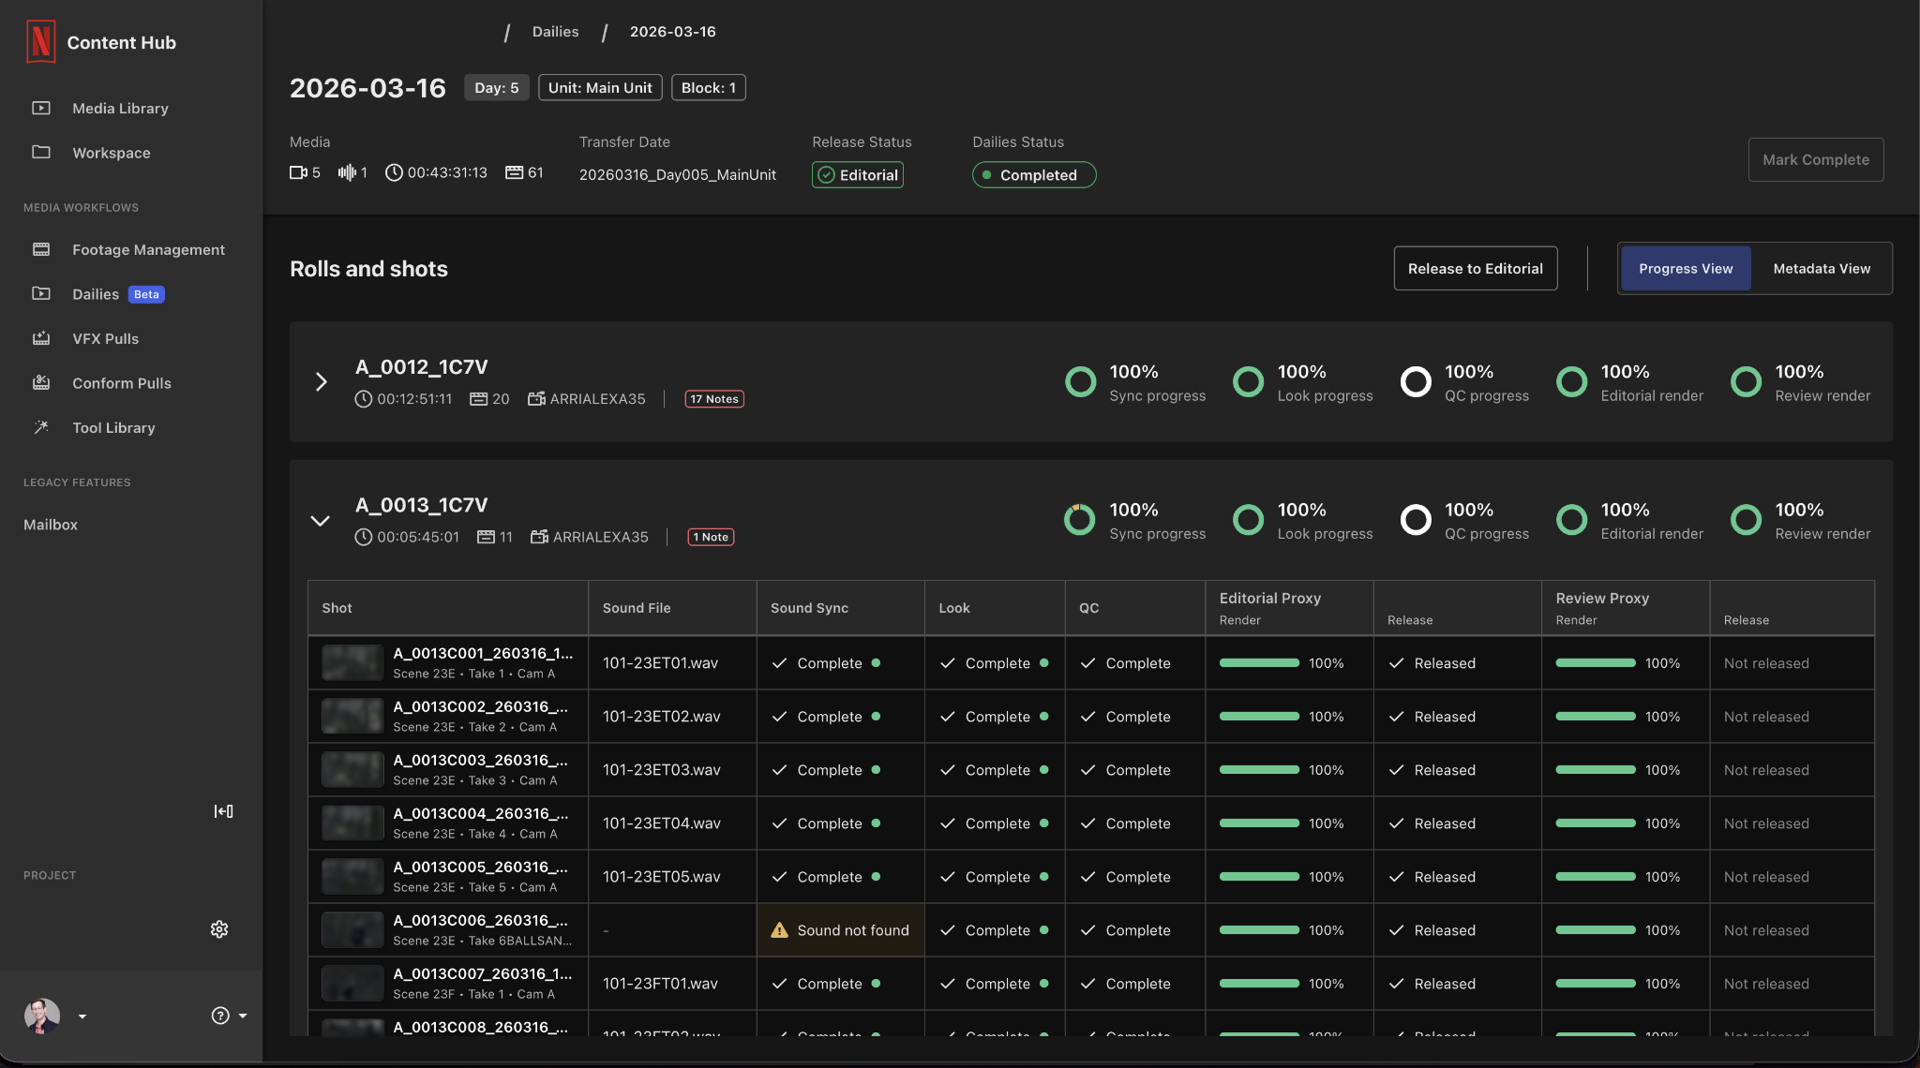Click the Netflix logo icon

pyautogui.click(x=40, y=42)
